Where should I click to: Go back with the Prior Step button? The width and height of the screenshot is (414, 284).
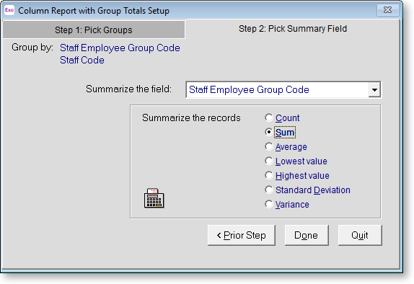tap(242, 235)
